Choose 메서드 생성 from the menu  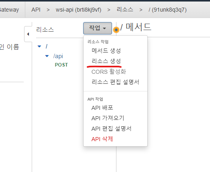[x=106, y=51]
